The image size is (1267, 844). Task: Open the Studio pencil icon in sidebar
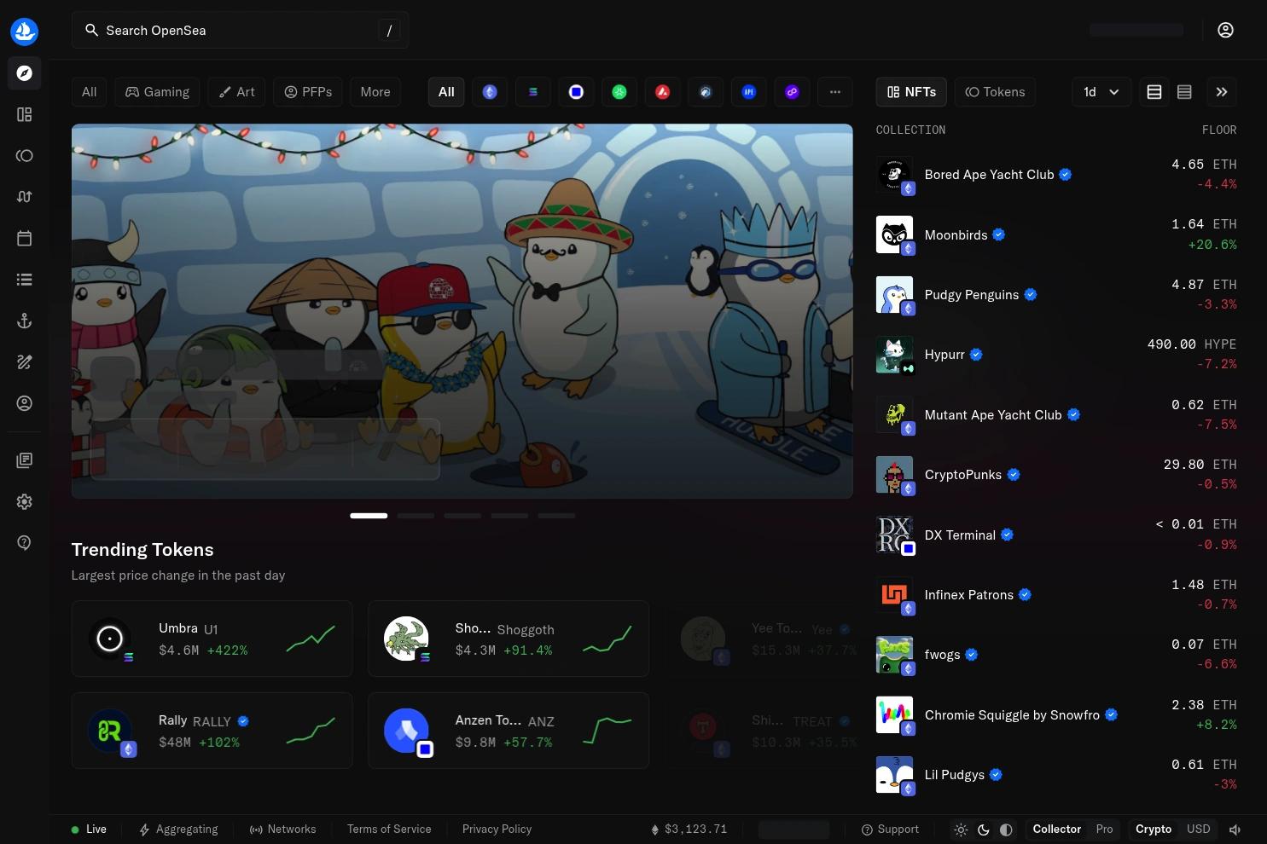coord(25,362)
